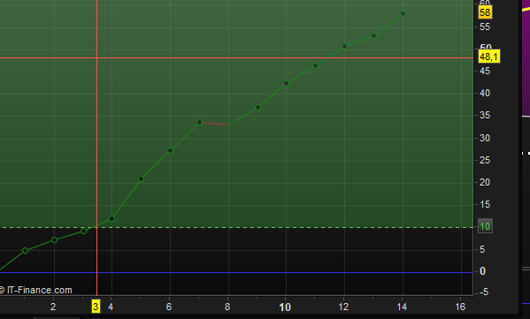Viewport: 530px width, 319px height.
Task: Click the bold x-axis label 10
Action: click(x=285, y=308)
